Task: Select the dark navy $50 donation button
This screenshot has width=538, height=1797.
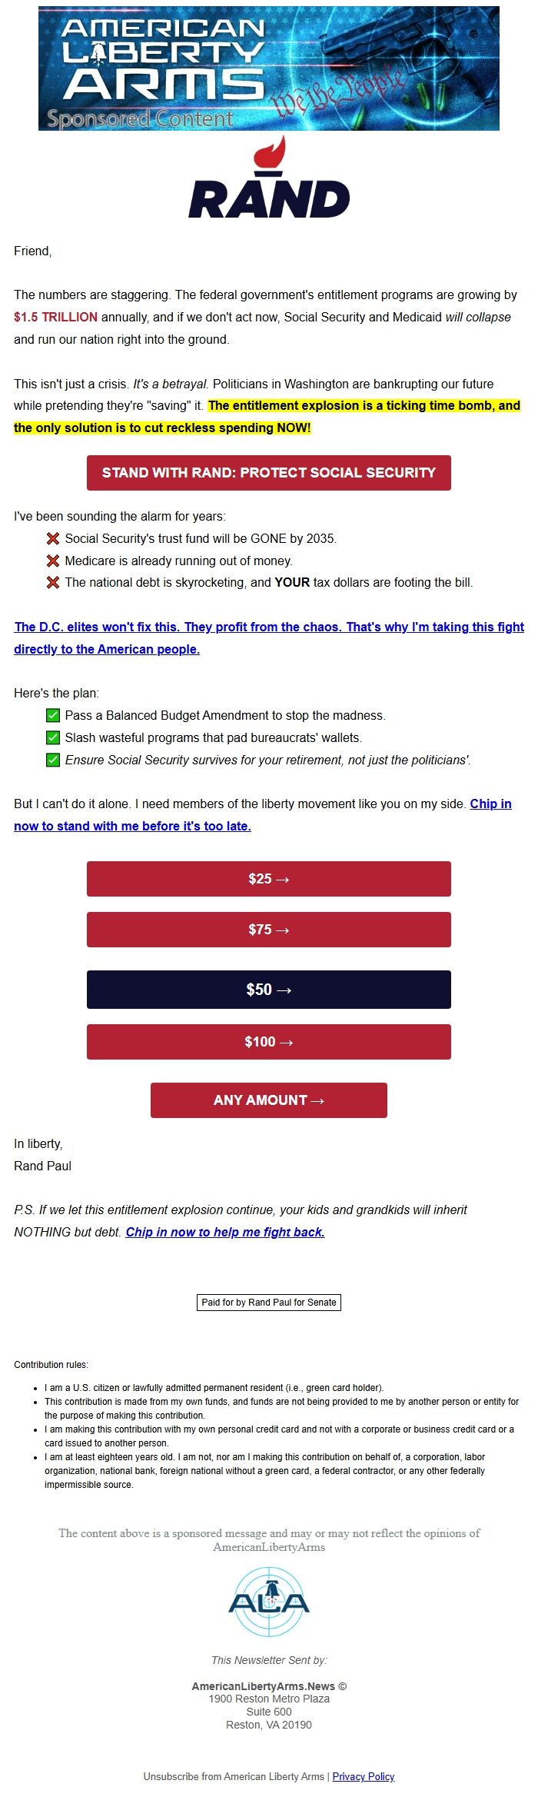Action: 268,990
